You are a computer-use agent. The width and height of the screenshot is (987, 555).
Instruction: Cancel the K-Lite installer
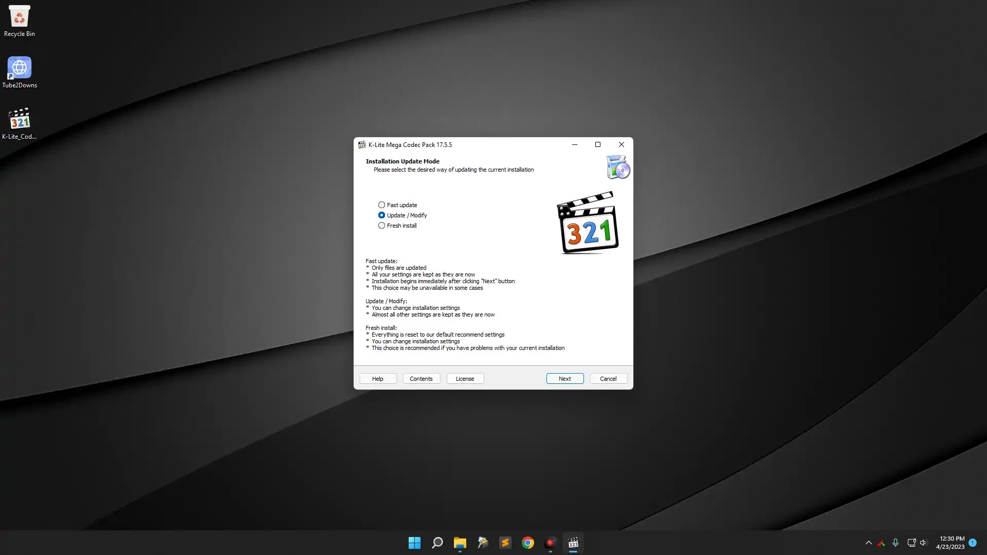pyautogui.click(x=608, y=379)
